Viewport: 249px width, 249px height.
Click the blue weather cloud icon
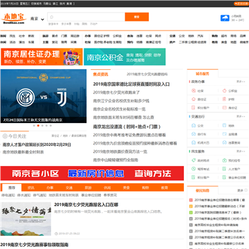[225, 18]
